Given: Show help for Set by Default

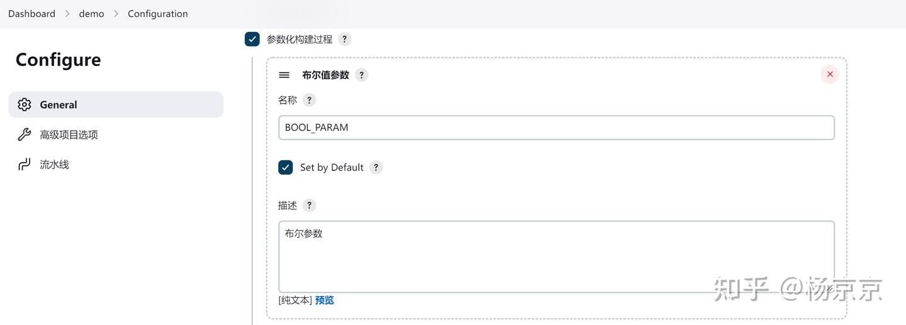Looking at the screenshot, I should coord(376,167).
